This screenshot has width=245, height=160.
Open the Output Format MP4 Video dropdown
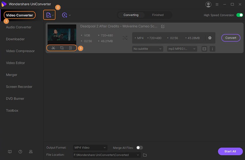[x=90, y=148]
